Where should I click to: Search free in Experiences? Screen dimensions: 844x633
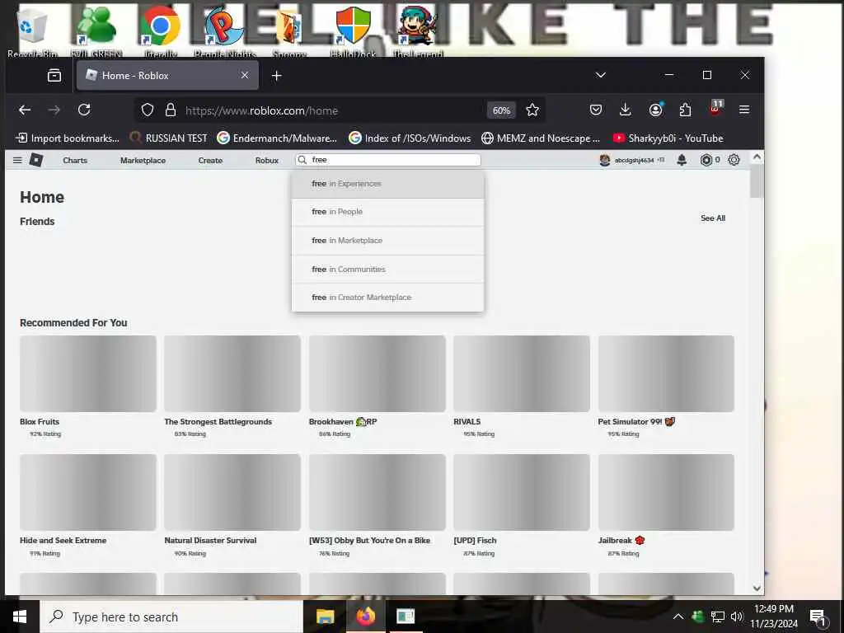(387, 184)
